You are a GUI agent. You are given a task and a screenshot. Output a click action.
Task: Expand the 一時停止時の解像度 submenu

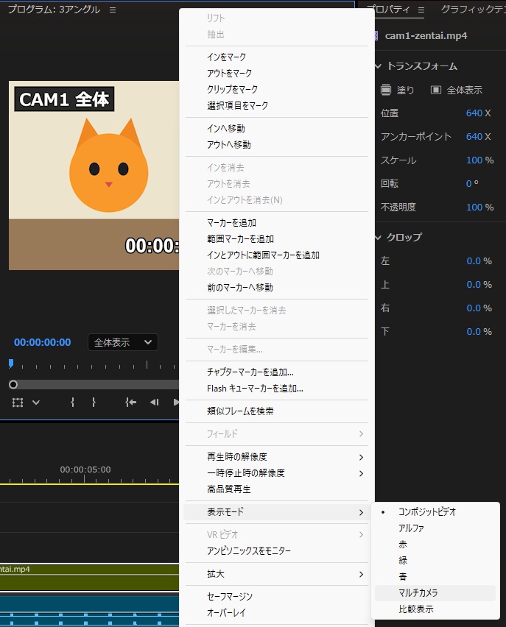277,473
